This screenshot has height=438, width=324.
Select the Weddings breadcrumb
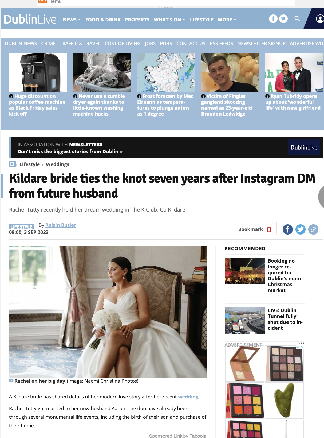tap(57, 164)
